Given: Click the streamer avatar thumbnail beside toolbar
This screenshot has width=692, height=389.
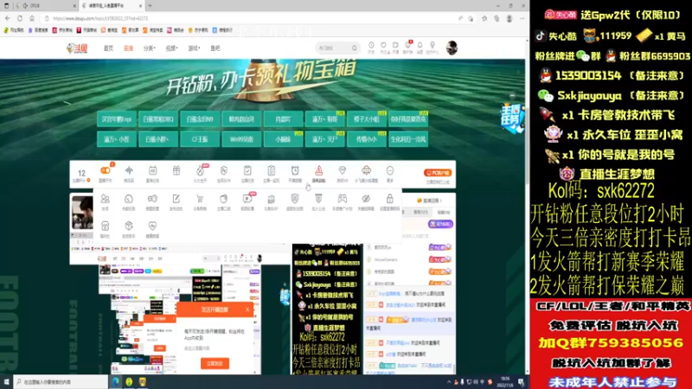Looking at the screenshot, I should [82, 213].
